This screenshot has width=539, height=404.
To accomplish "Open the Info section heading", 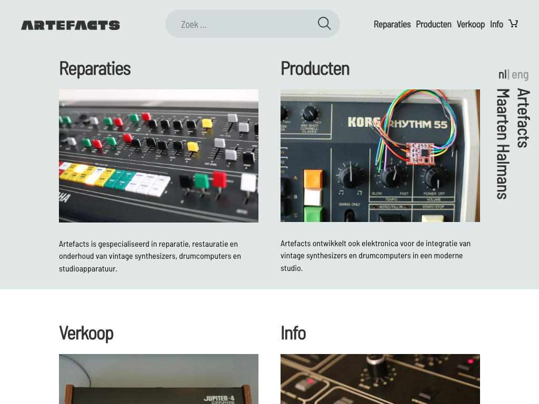I will 293,333.
